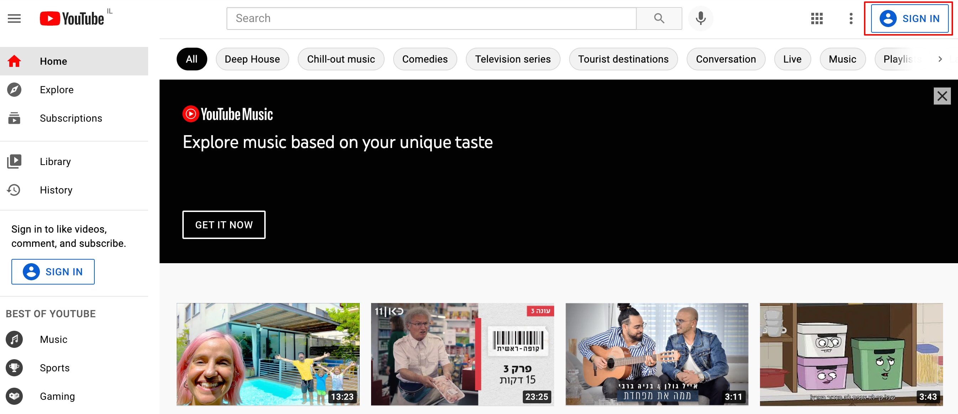This screenshot has height=414, width=958.
Task: Filter by Music chip
Action: [842, 59]
